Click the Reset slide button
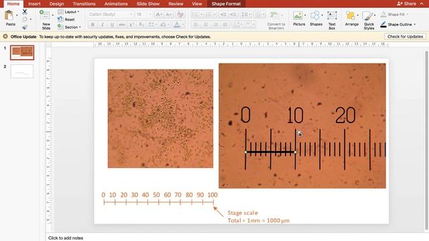The image size is (429, 241). pyautogui.click(x=66, y=19)
